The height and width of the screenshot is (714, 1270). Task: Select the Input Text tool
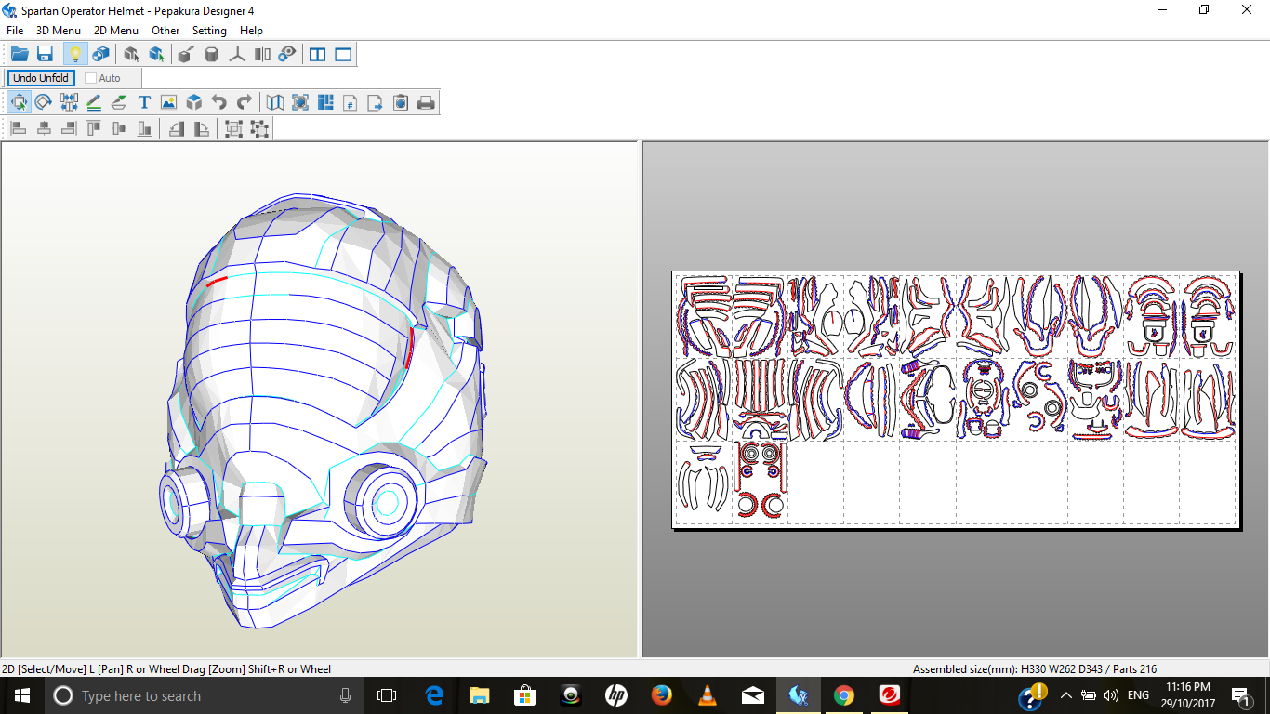point(144,102)
